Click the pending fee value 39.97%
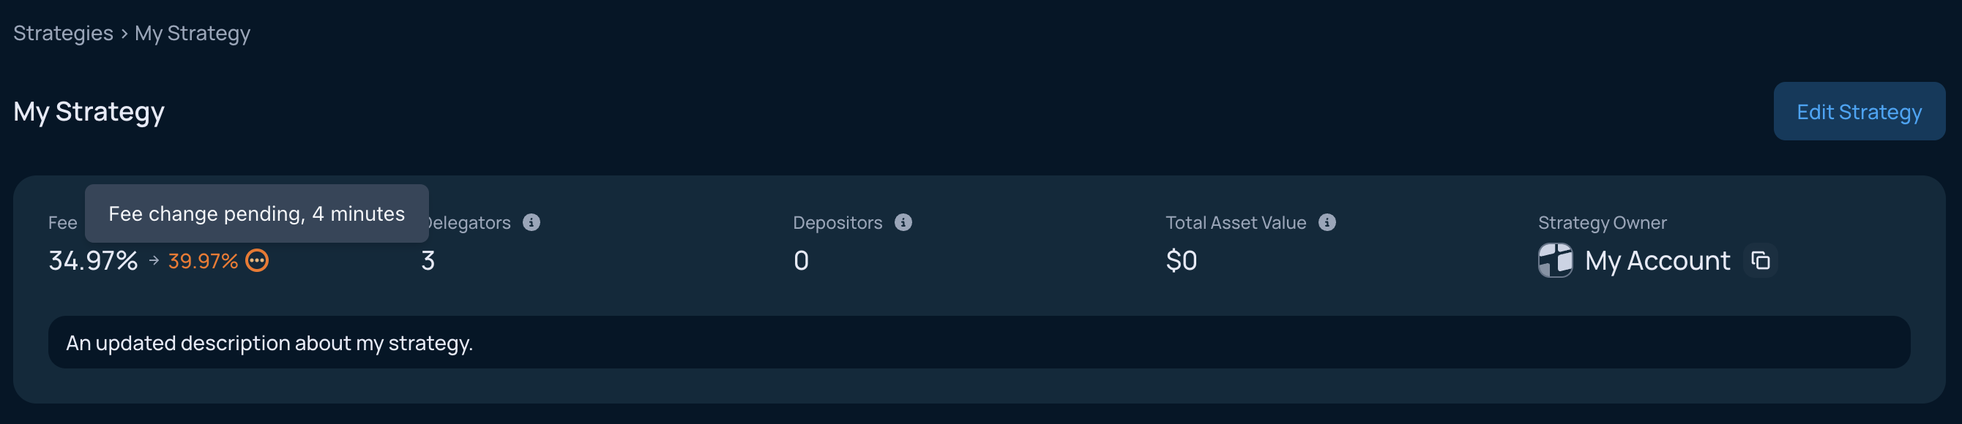The image size is (1962, 424). tap(203, 261)
